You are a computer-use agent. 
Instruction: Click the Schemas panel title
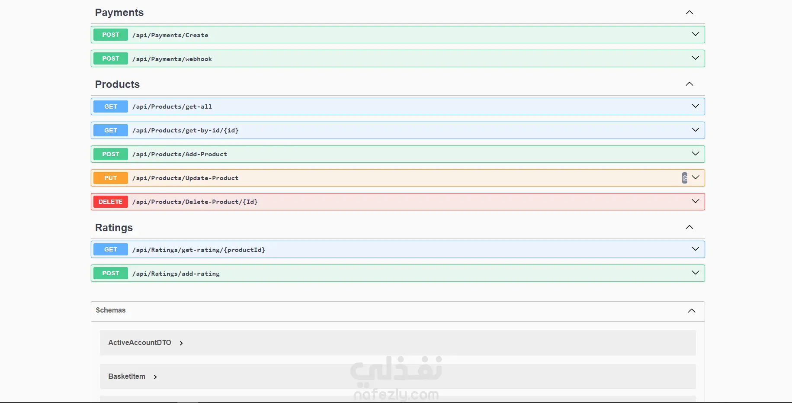click(111, 310)
